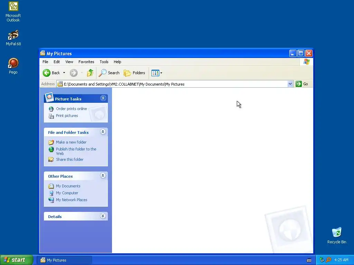Click the Make a new folder icon
The width and height of the screenshot is (354, 265).
51,142
